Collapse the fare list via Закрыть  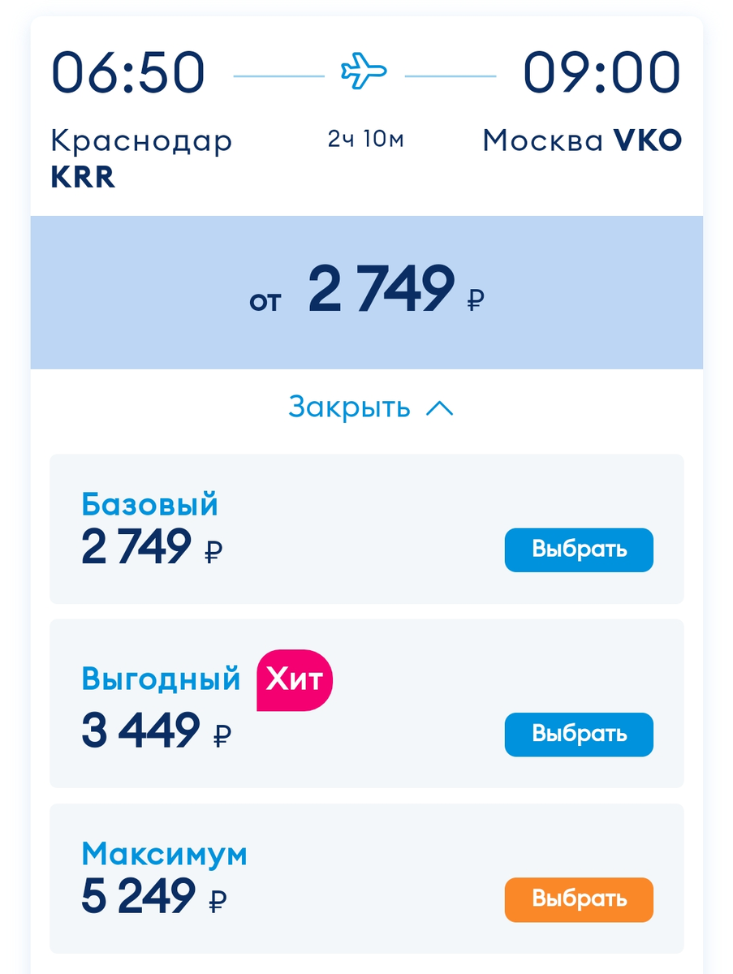pyautogui.click(x=349, y=407)
